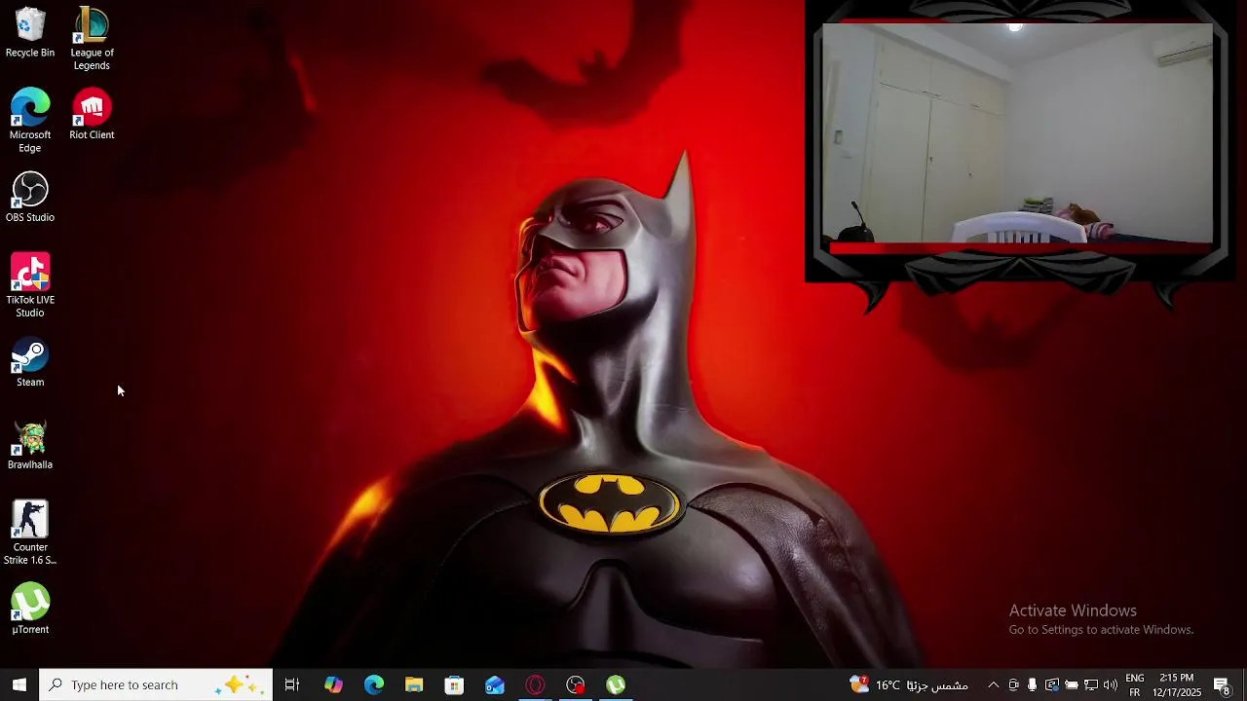
Task: Open the volume speaker tray icon
Action: coord(1111,684)
